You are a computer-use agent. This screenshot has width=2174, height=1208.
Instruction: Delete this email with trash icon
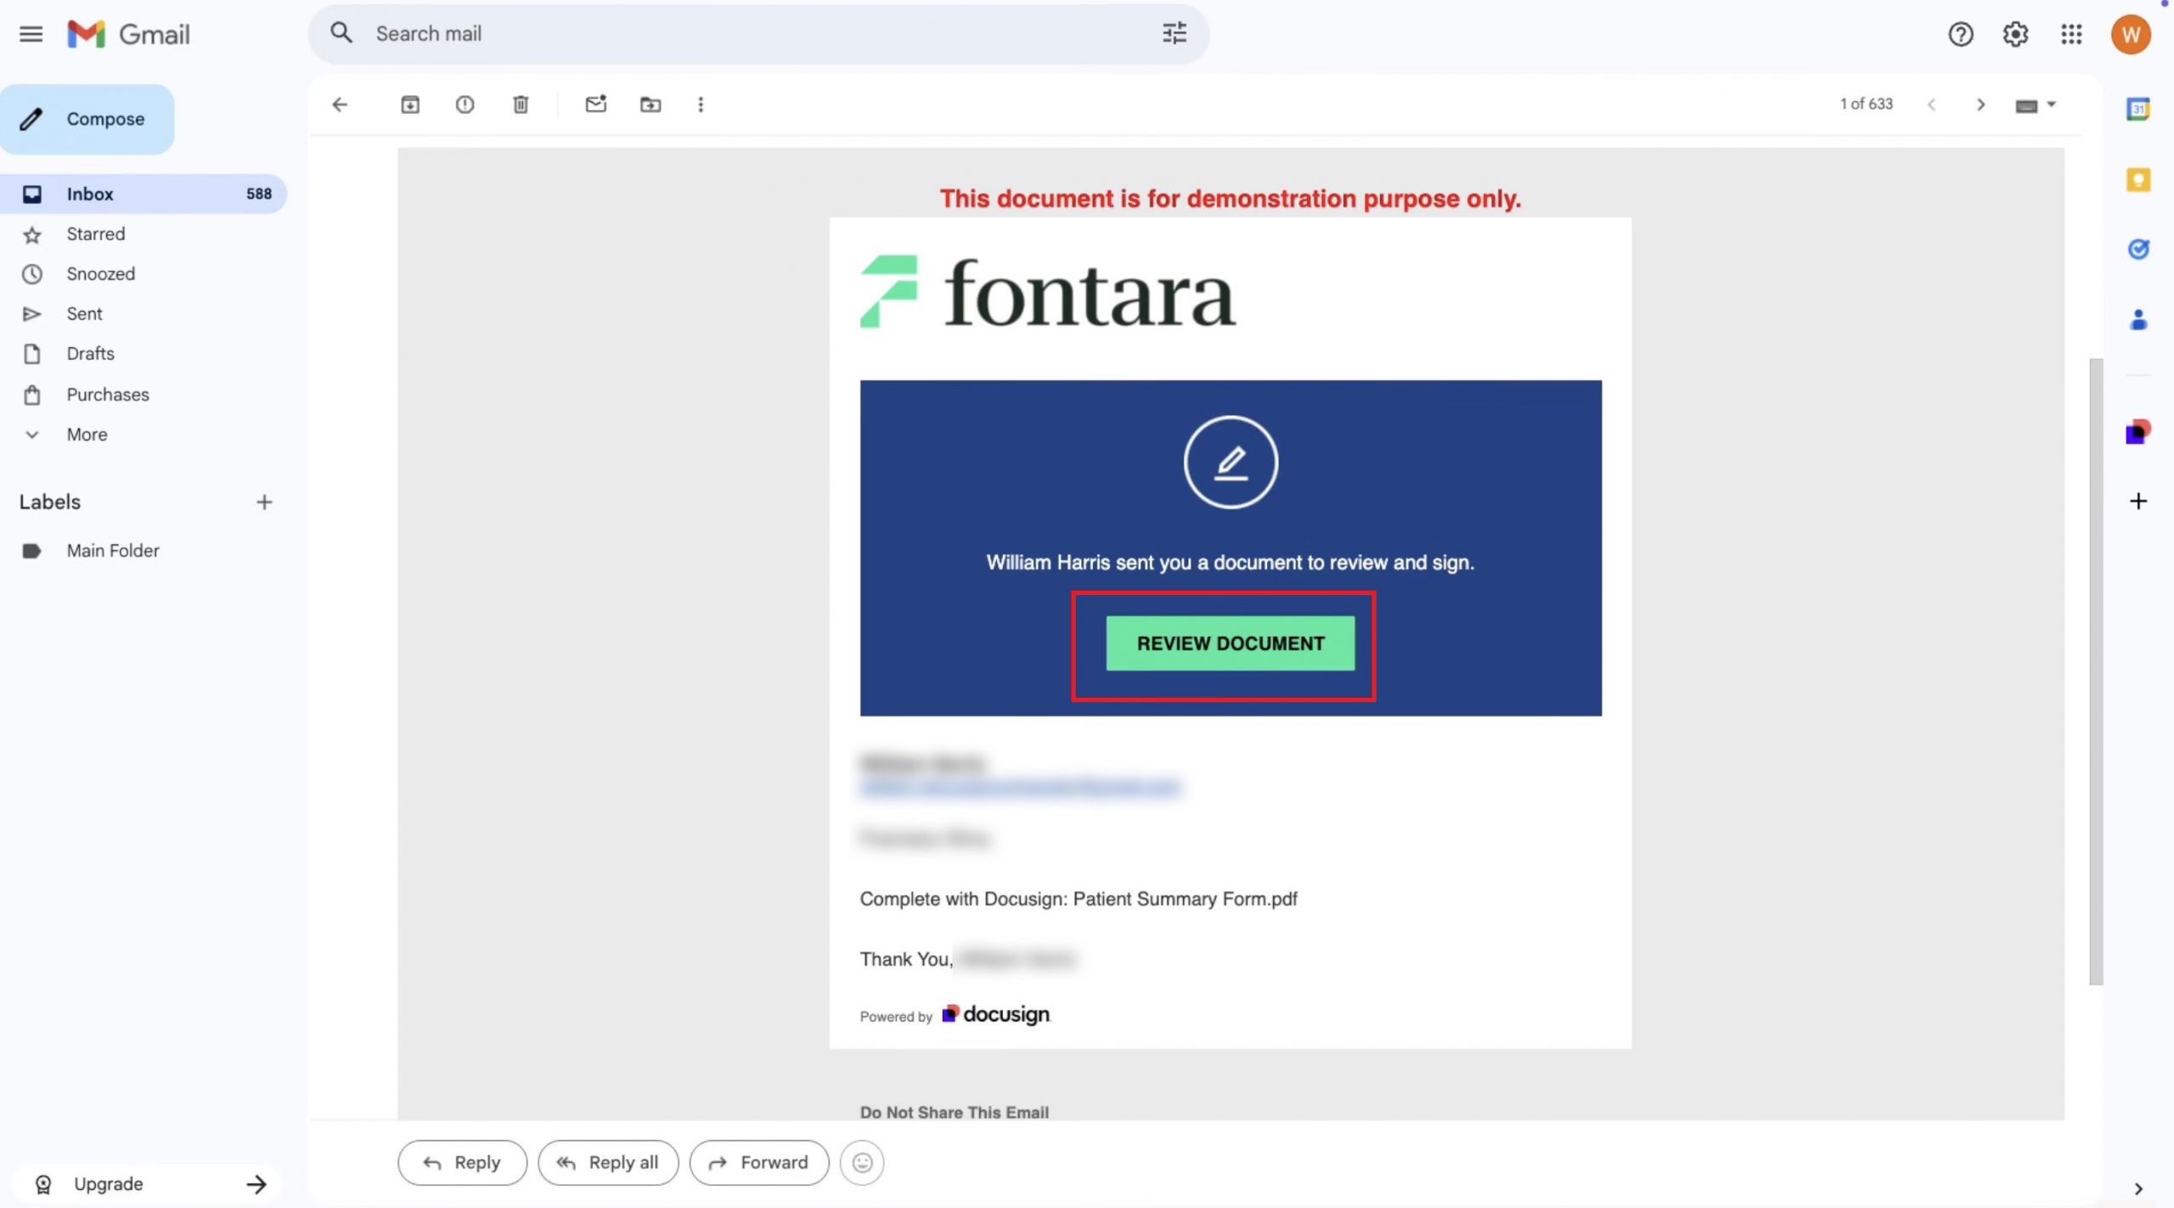tap(521, 104)
